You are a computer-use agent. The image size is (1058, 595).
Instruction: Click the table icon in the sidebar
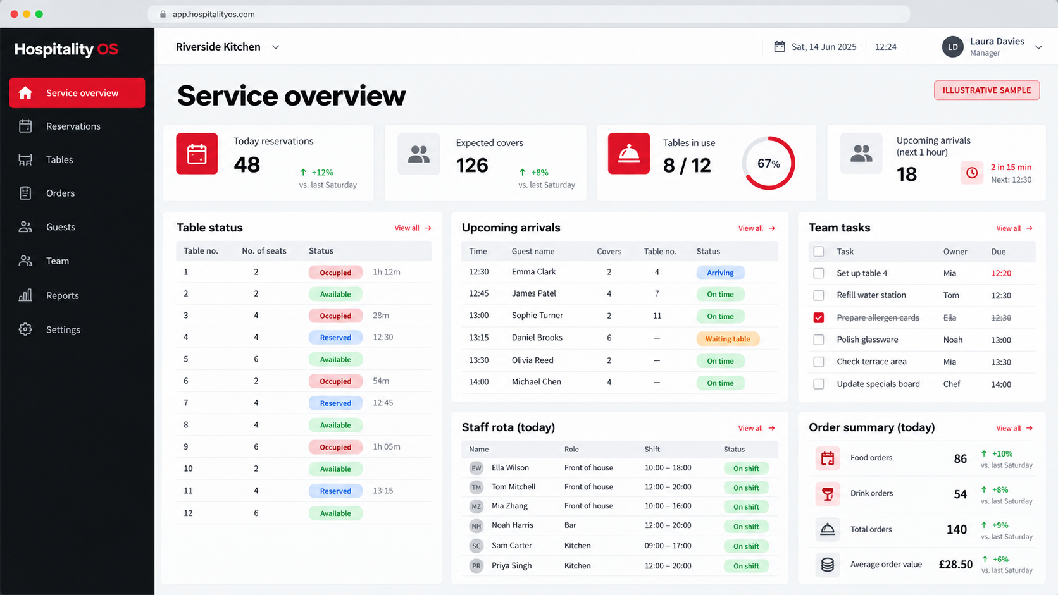[x=25, y=159]
